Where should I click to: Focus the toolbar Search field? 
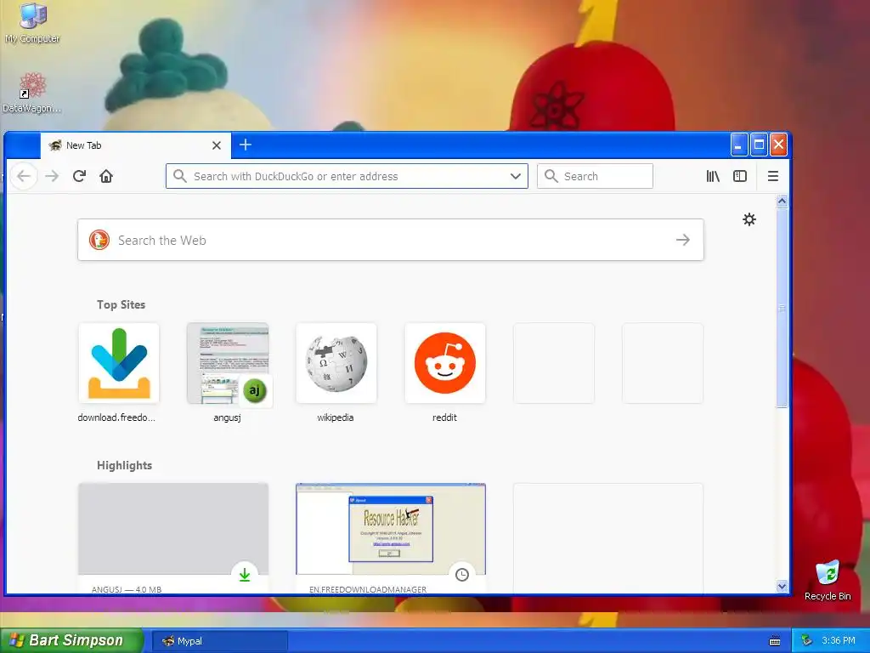tap(595, 176)
